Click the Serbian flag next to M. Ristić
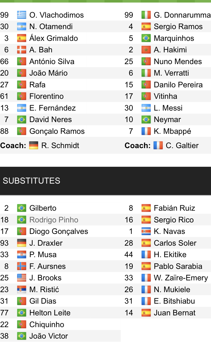This screenshot has height=345, width=211. click(22, 290)
